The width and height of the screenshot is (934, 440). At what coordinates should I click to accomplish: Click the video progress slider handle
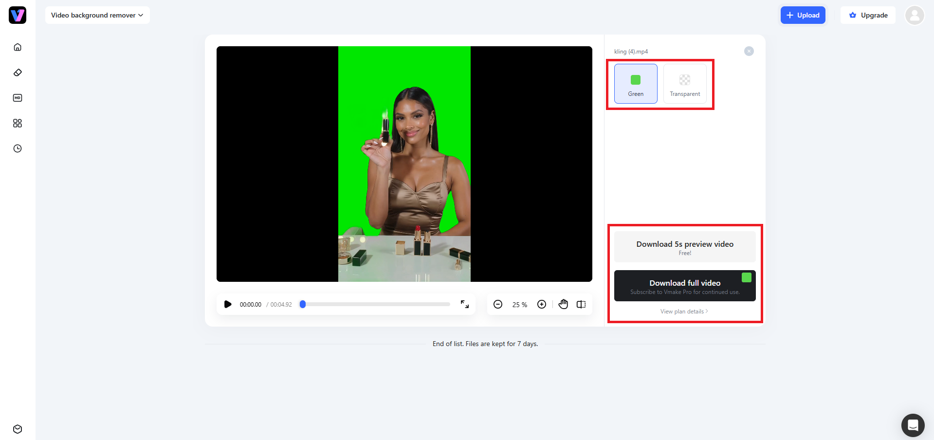[303, 304]
